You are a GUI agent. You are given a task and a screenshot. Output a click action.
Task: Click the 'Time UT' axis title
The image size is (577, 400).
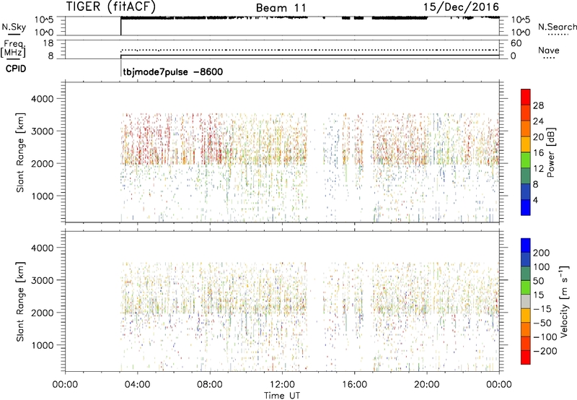282,396
